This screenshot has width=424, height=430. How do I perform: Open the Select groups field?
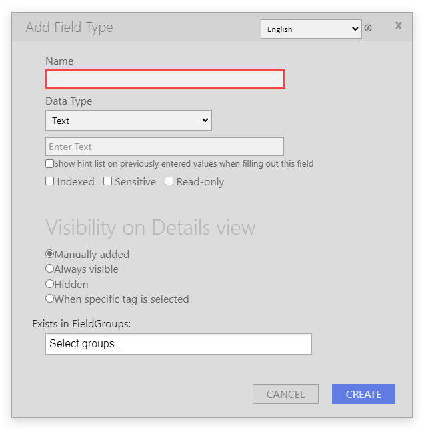coord(179,344)
